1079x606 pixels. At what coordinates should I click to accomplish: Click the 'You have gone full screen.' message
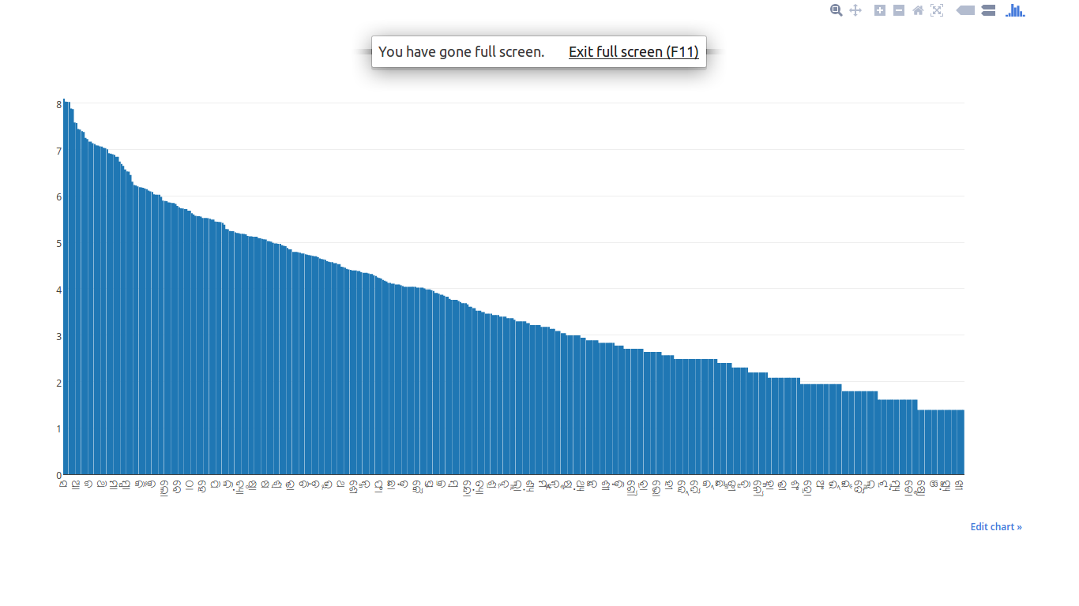[461, 52]
